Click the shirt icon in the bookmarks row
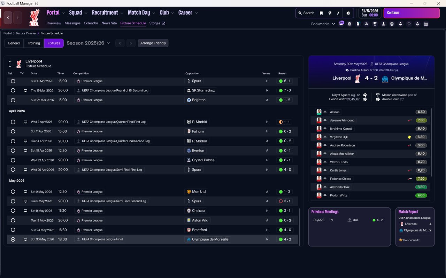446x278 pixels. tap(349, 24)
